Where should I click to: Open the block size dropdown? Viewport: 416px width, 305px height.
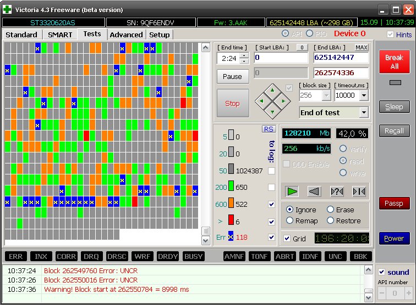coord(326,95)
